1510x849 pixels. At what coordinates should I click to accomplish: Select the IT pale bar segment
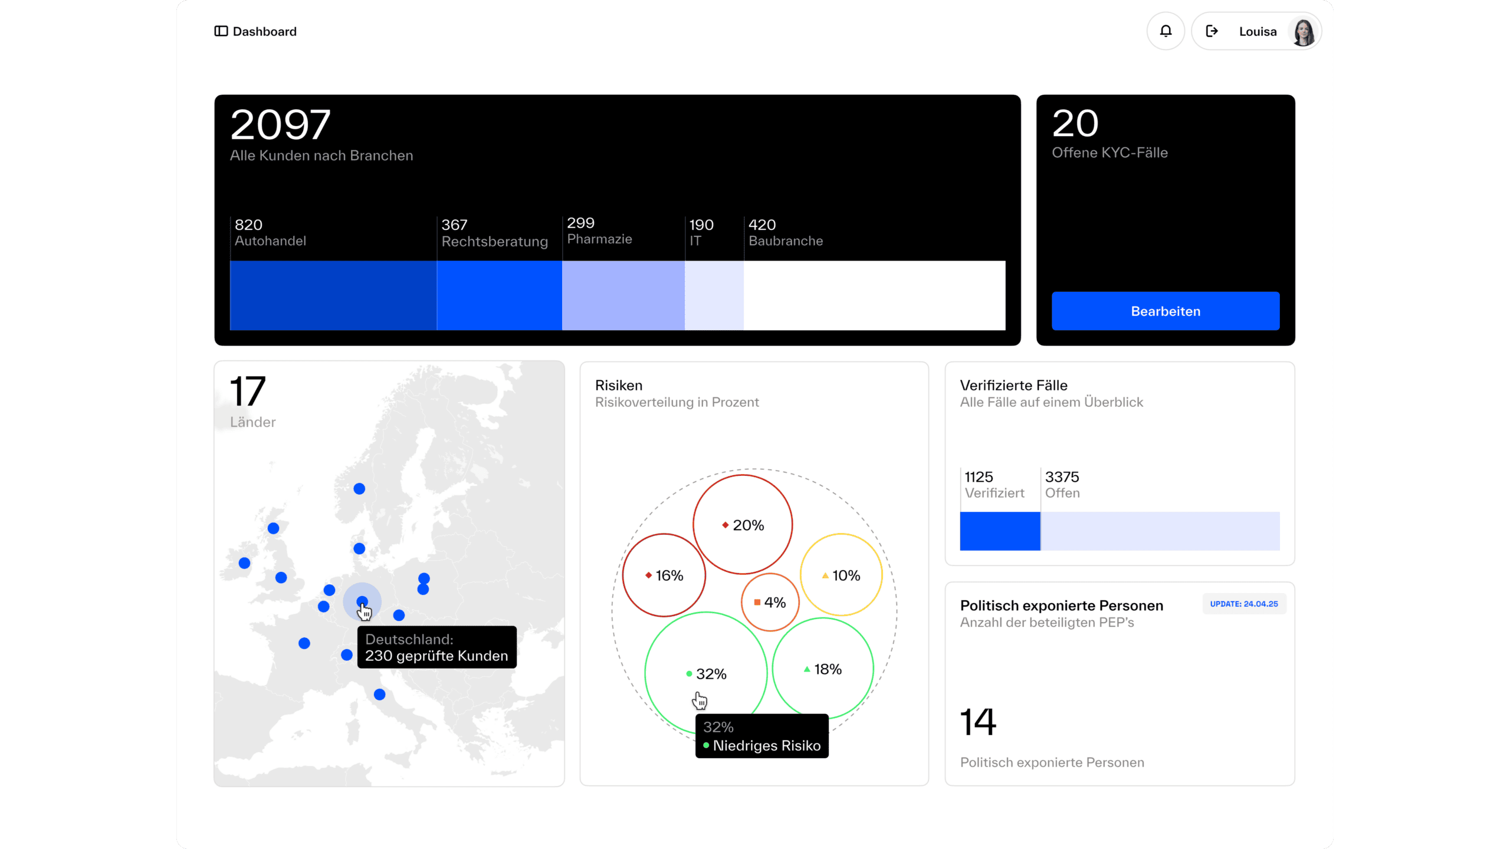click(714, 295)
